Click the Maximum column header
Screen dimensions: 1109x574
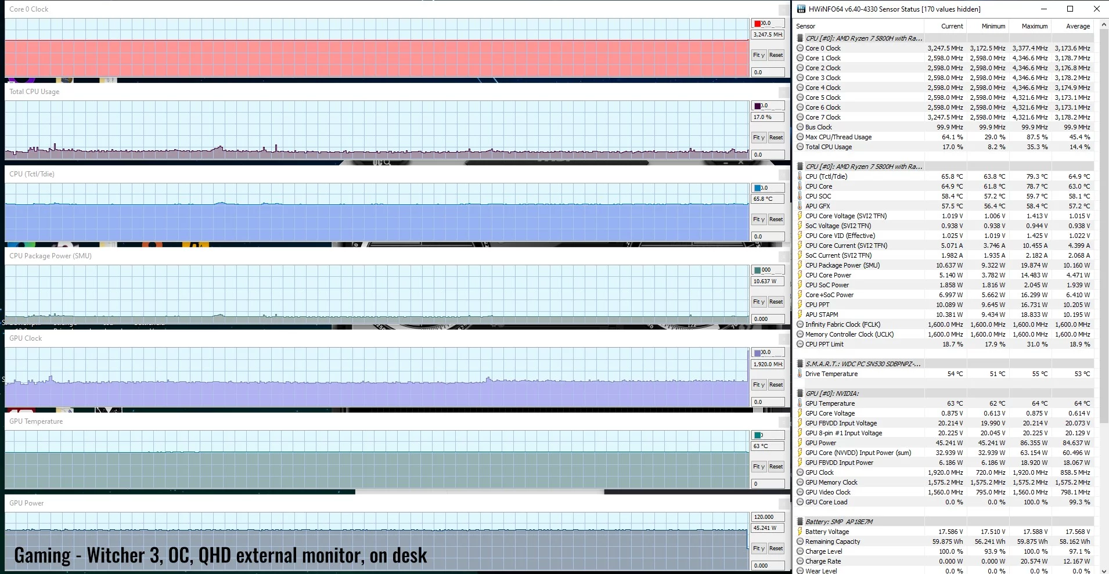[x=1034, y=26]
